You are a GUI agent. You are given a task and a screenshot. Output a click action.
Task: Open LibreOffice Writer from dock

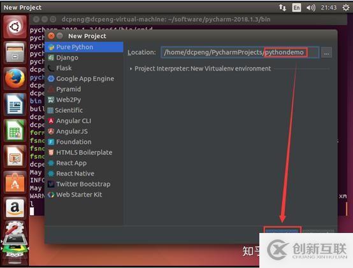click(x=15, y=104)
